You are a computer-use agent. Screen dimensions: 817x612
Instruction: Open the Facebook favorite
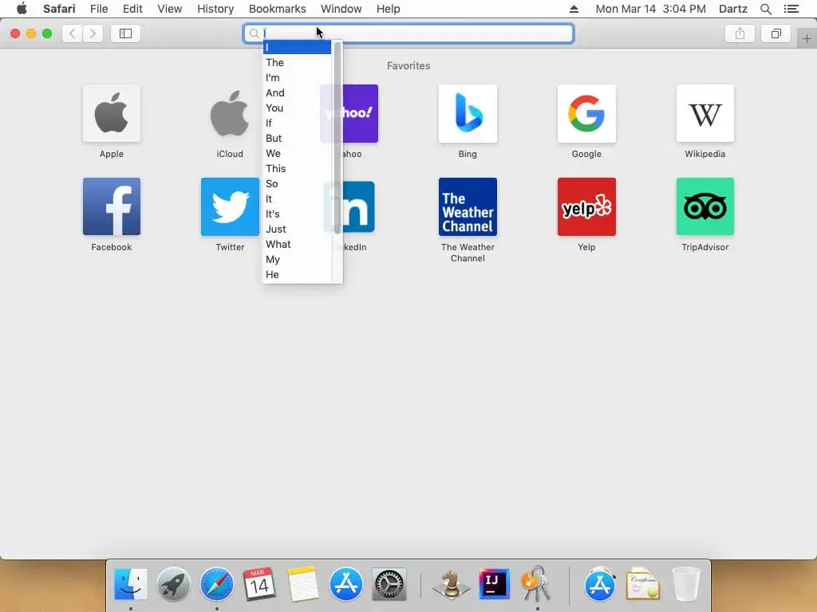pos(112,206)
